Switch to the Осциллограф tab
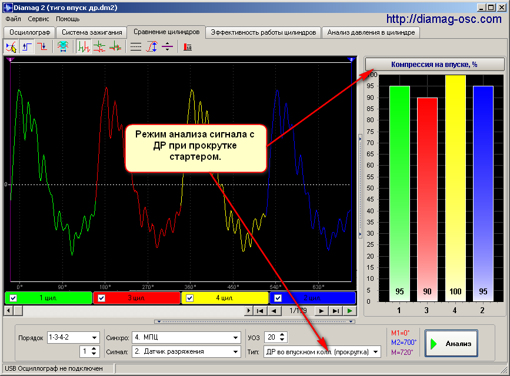Viewport: 510px width, 376px height. [29, 32]
